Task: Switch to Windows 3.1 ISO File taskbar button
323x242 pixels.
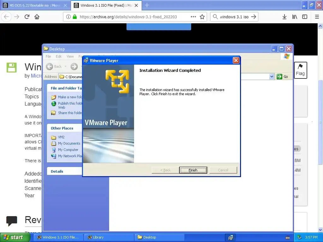Action: tap(58, 237)
